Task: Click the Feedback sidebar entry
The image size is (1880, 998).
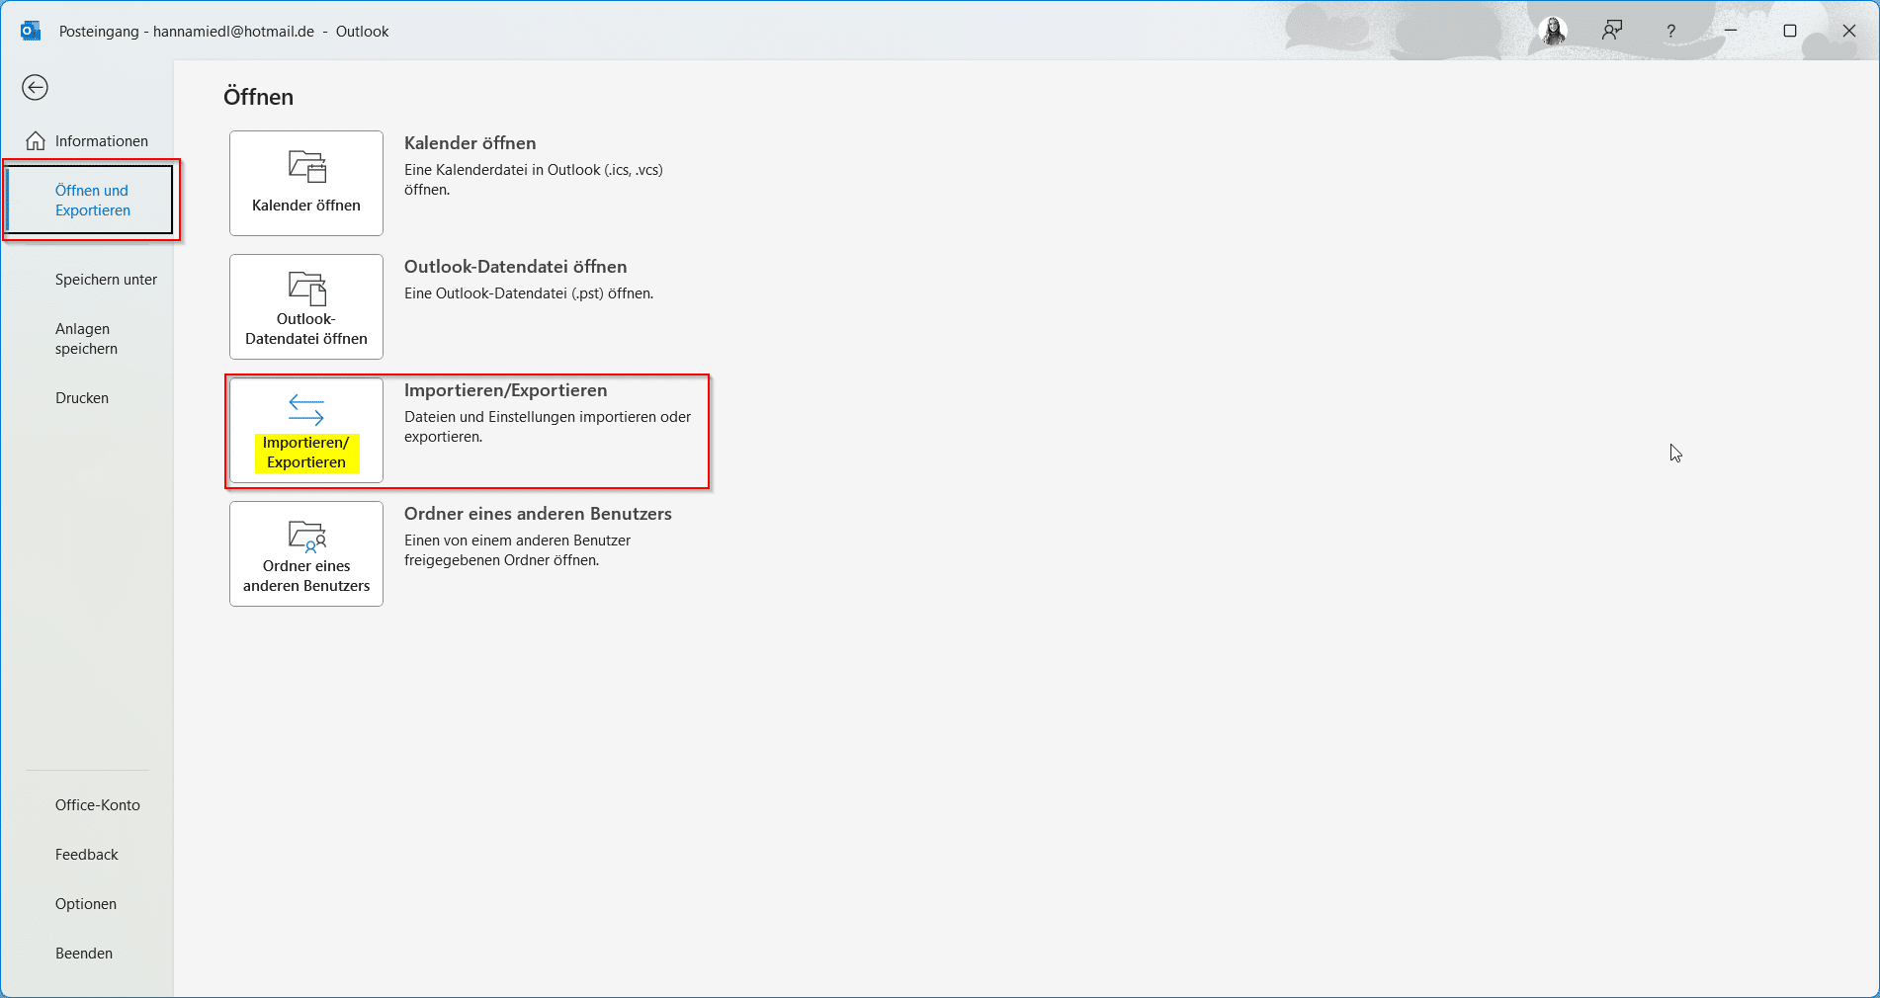Action: pyautogui.click(x=87, y=855)
